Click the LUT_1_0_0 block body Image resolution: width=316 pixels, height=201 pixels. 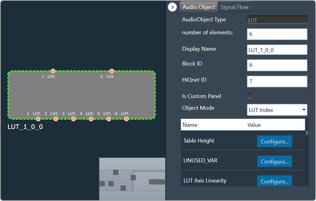(82, 95)
